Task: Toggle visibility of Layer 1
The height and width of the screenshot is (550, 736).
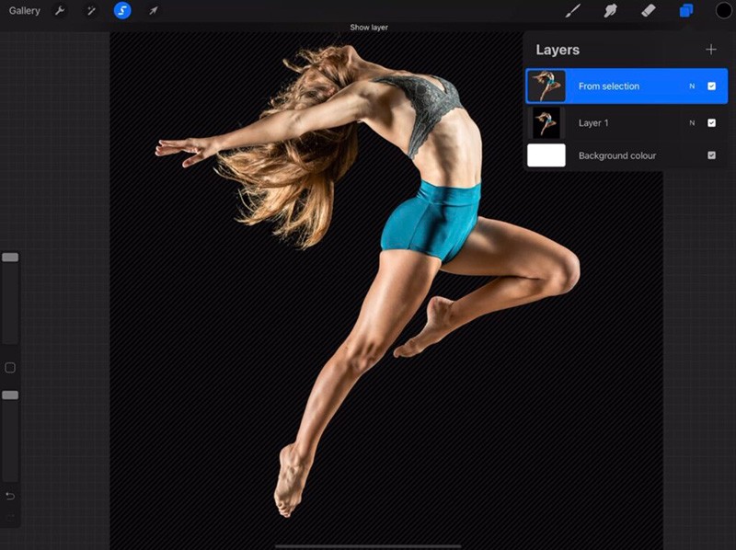Action: [x=710, y=122]
